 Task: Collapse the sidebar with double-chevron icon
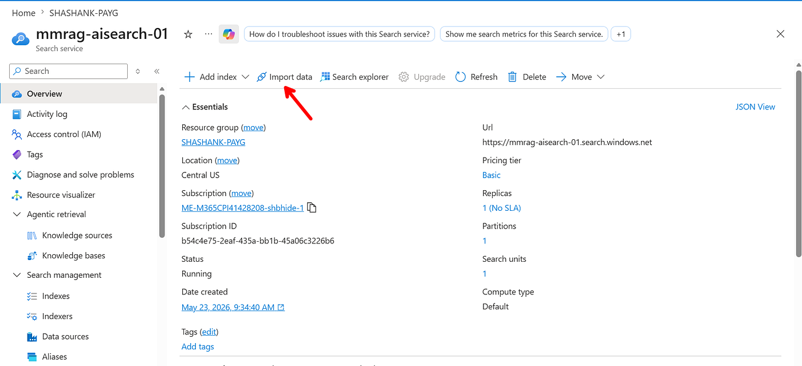(156, 71)
